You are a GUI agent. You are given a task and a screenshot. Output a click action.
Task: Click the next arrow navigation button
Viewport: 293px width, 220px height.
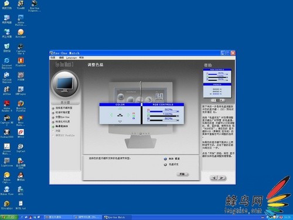222,178
